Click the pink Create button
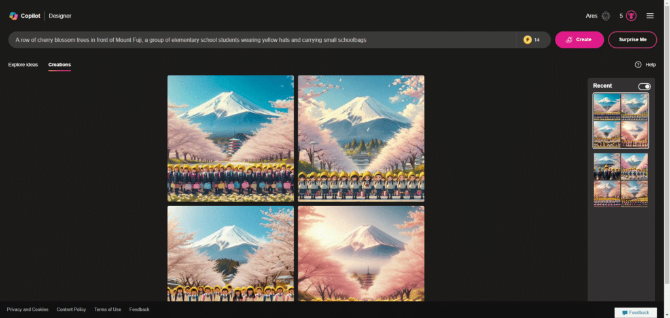Image resolution: width=670 pixels, height=318 pixels. pos(579,40)
